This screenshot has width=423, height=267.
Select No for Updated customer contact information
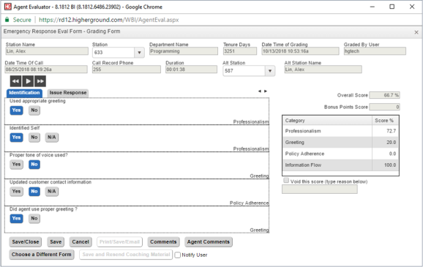tap(34, 191)
